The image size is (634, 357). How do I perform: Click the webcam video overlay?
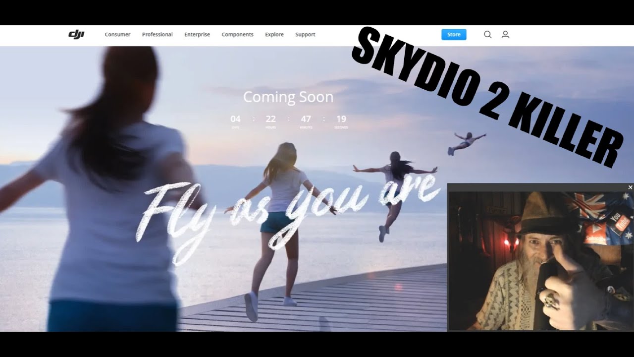(540, 257)
